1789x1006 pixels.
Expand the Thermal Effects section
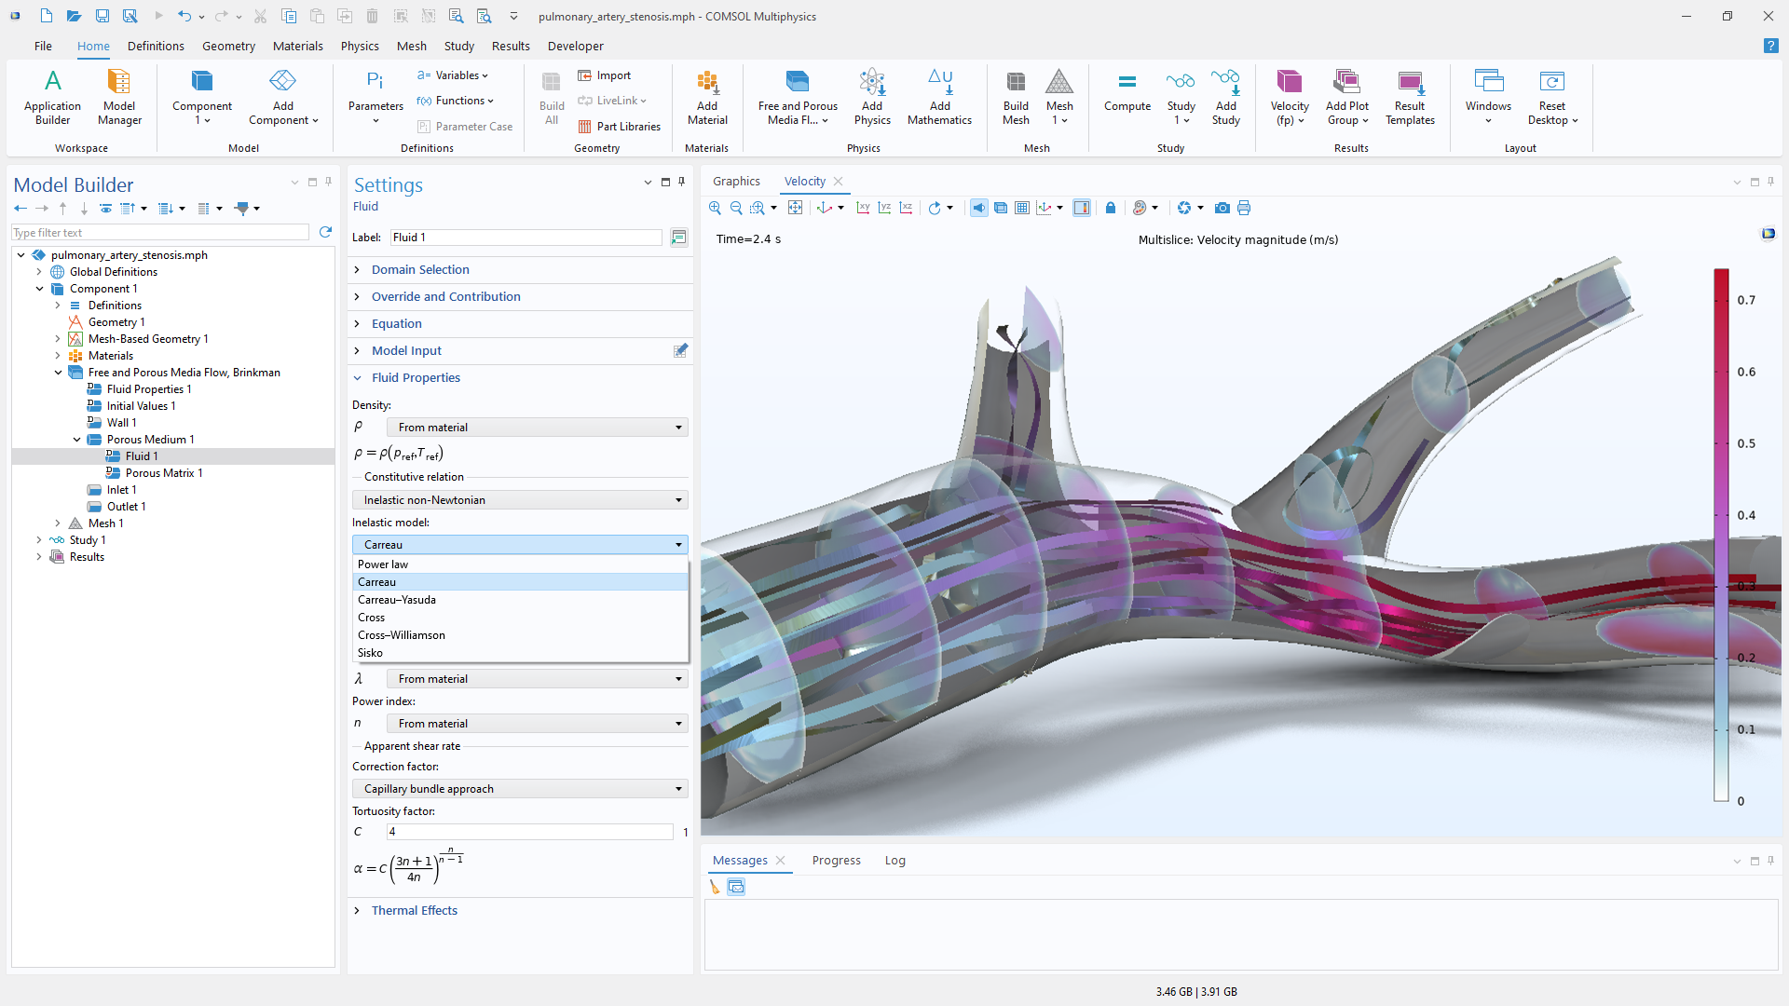click(x=414, y=910)
